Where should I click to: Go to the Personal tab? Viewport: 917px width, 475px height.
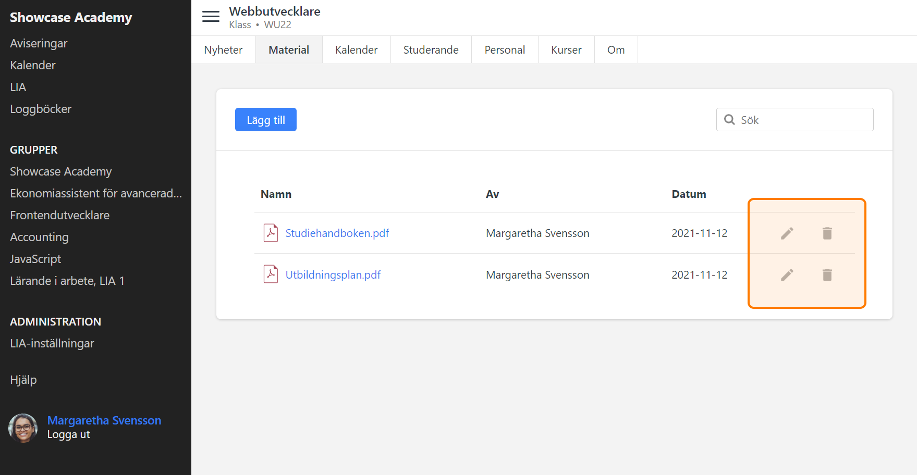[504, 50]
